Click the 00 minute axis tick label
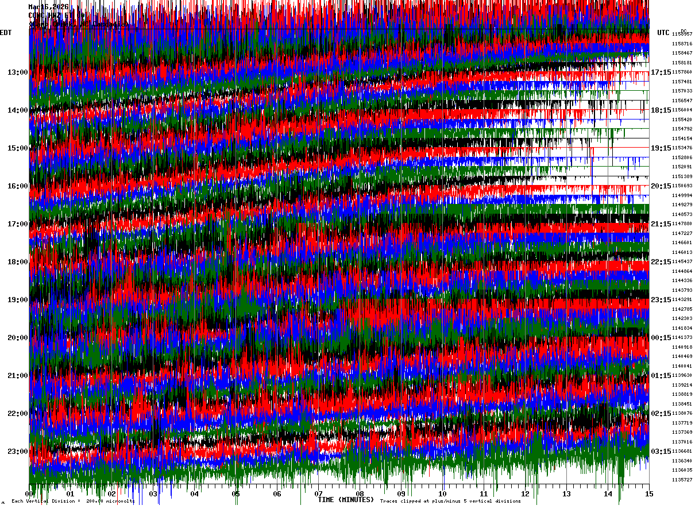695x509 pixels. pos(29,493)
